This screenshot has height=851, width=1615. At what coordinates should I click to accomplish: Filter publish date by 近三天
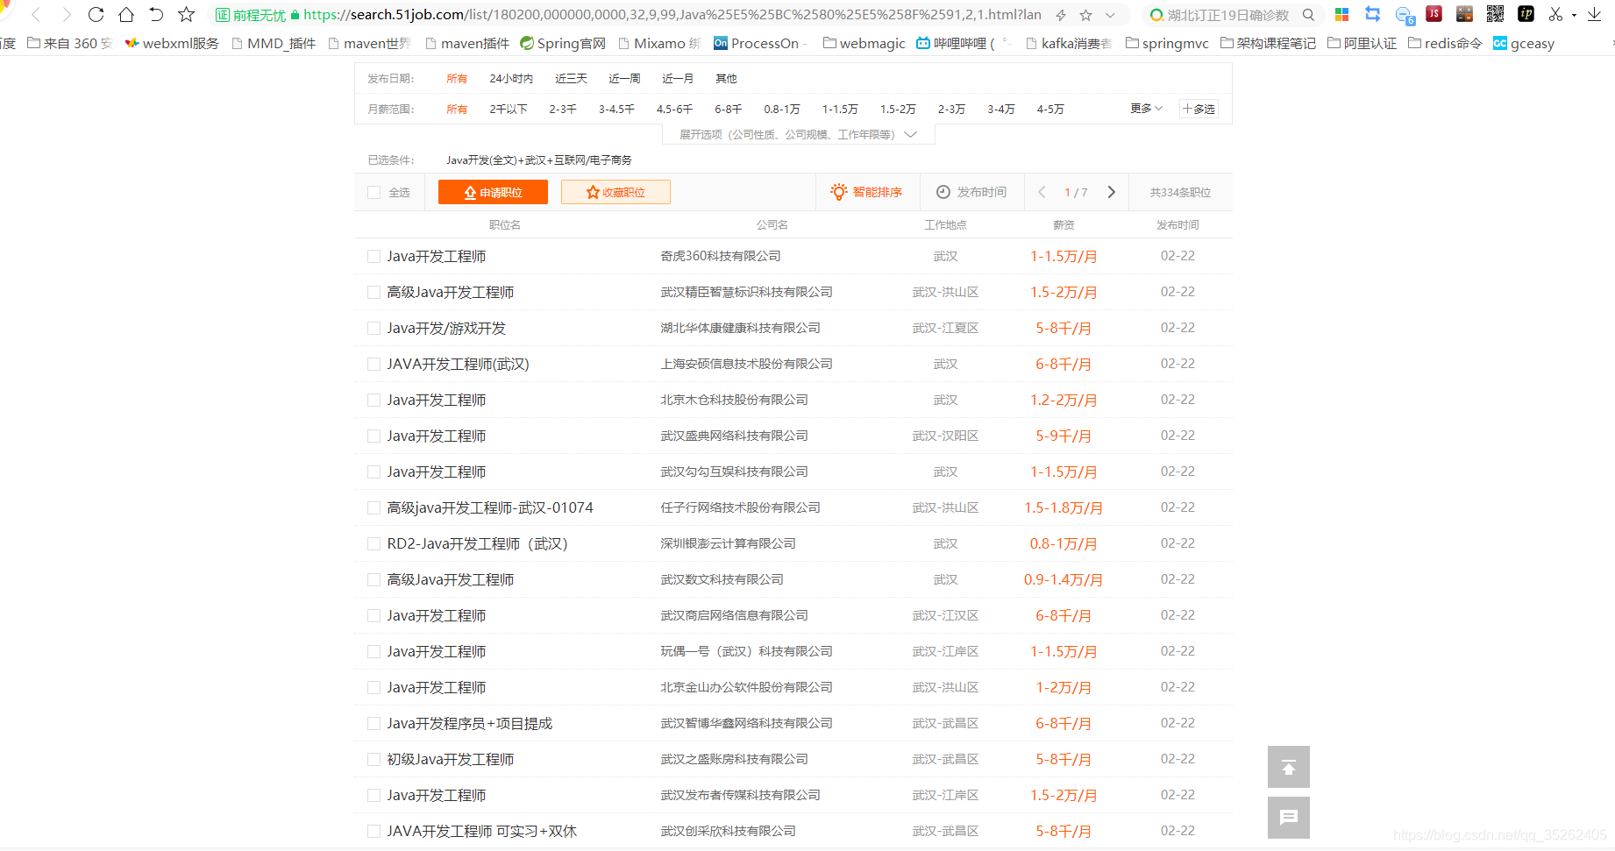tap(571, 79)
